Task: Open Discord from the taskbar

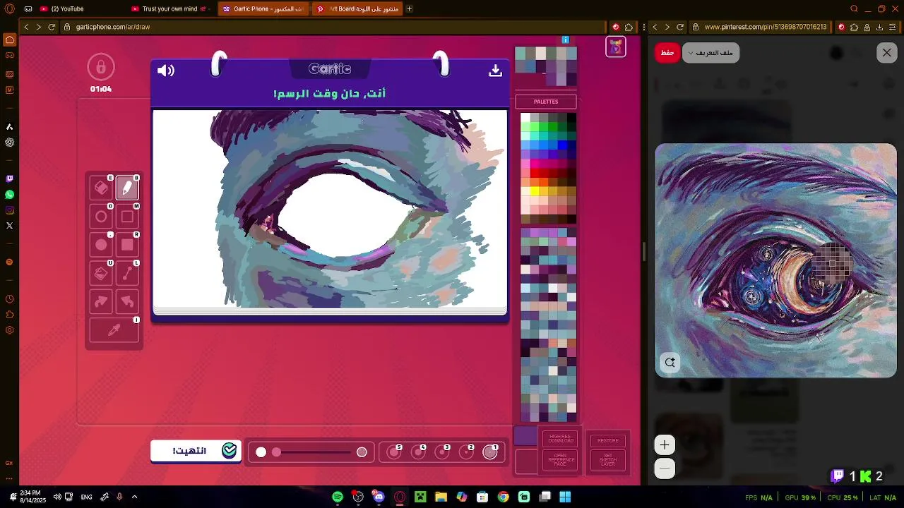Action: (379, 497)
